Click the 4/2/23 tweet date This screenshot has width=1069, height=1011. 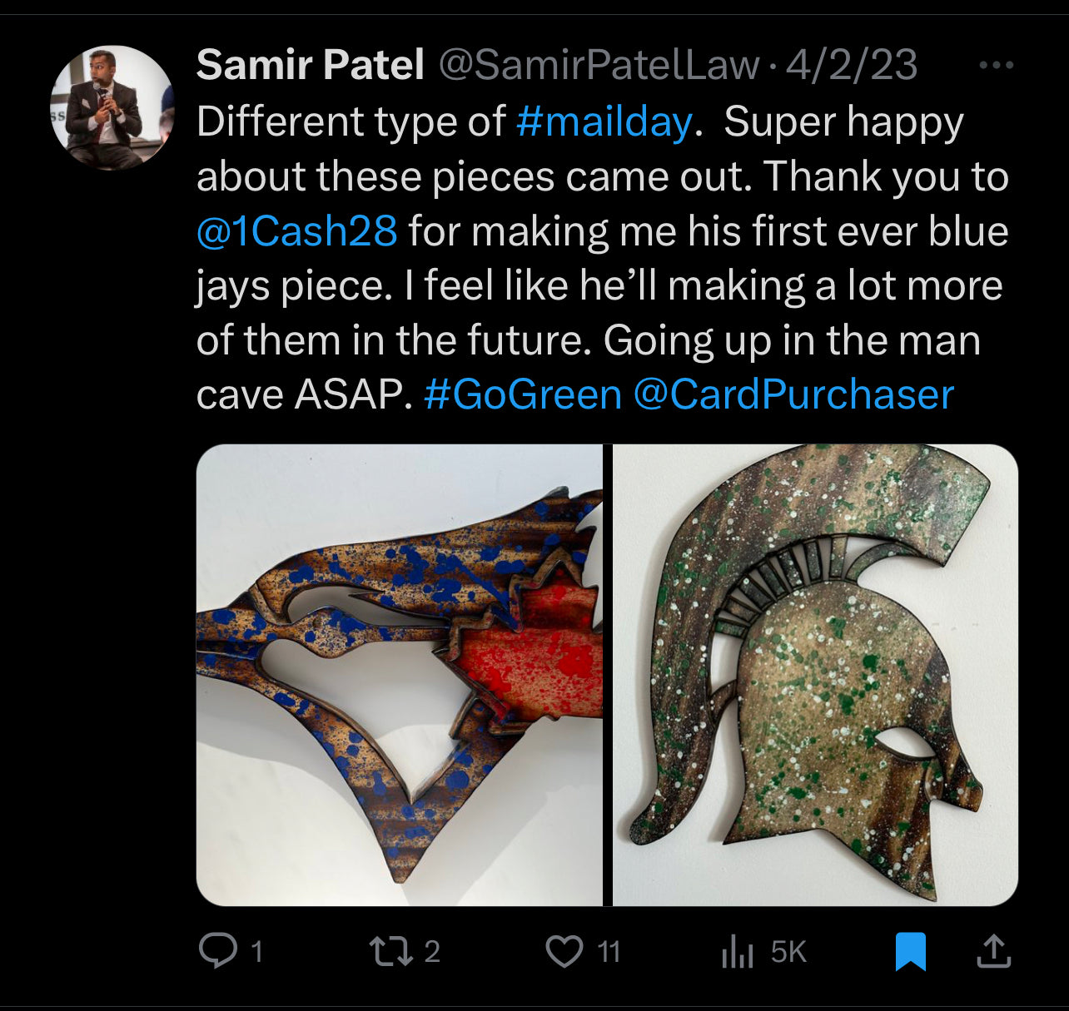click(852, 65)
